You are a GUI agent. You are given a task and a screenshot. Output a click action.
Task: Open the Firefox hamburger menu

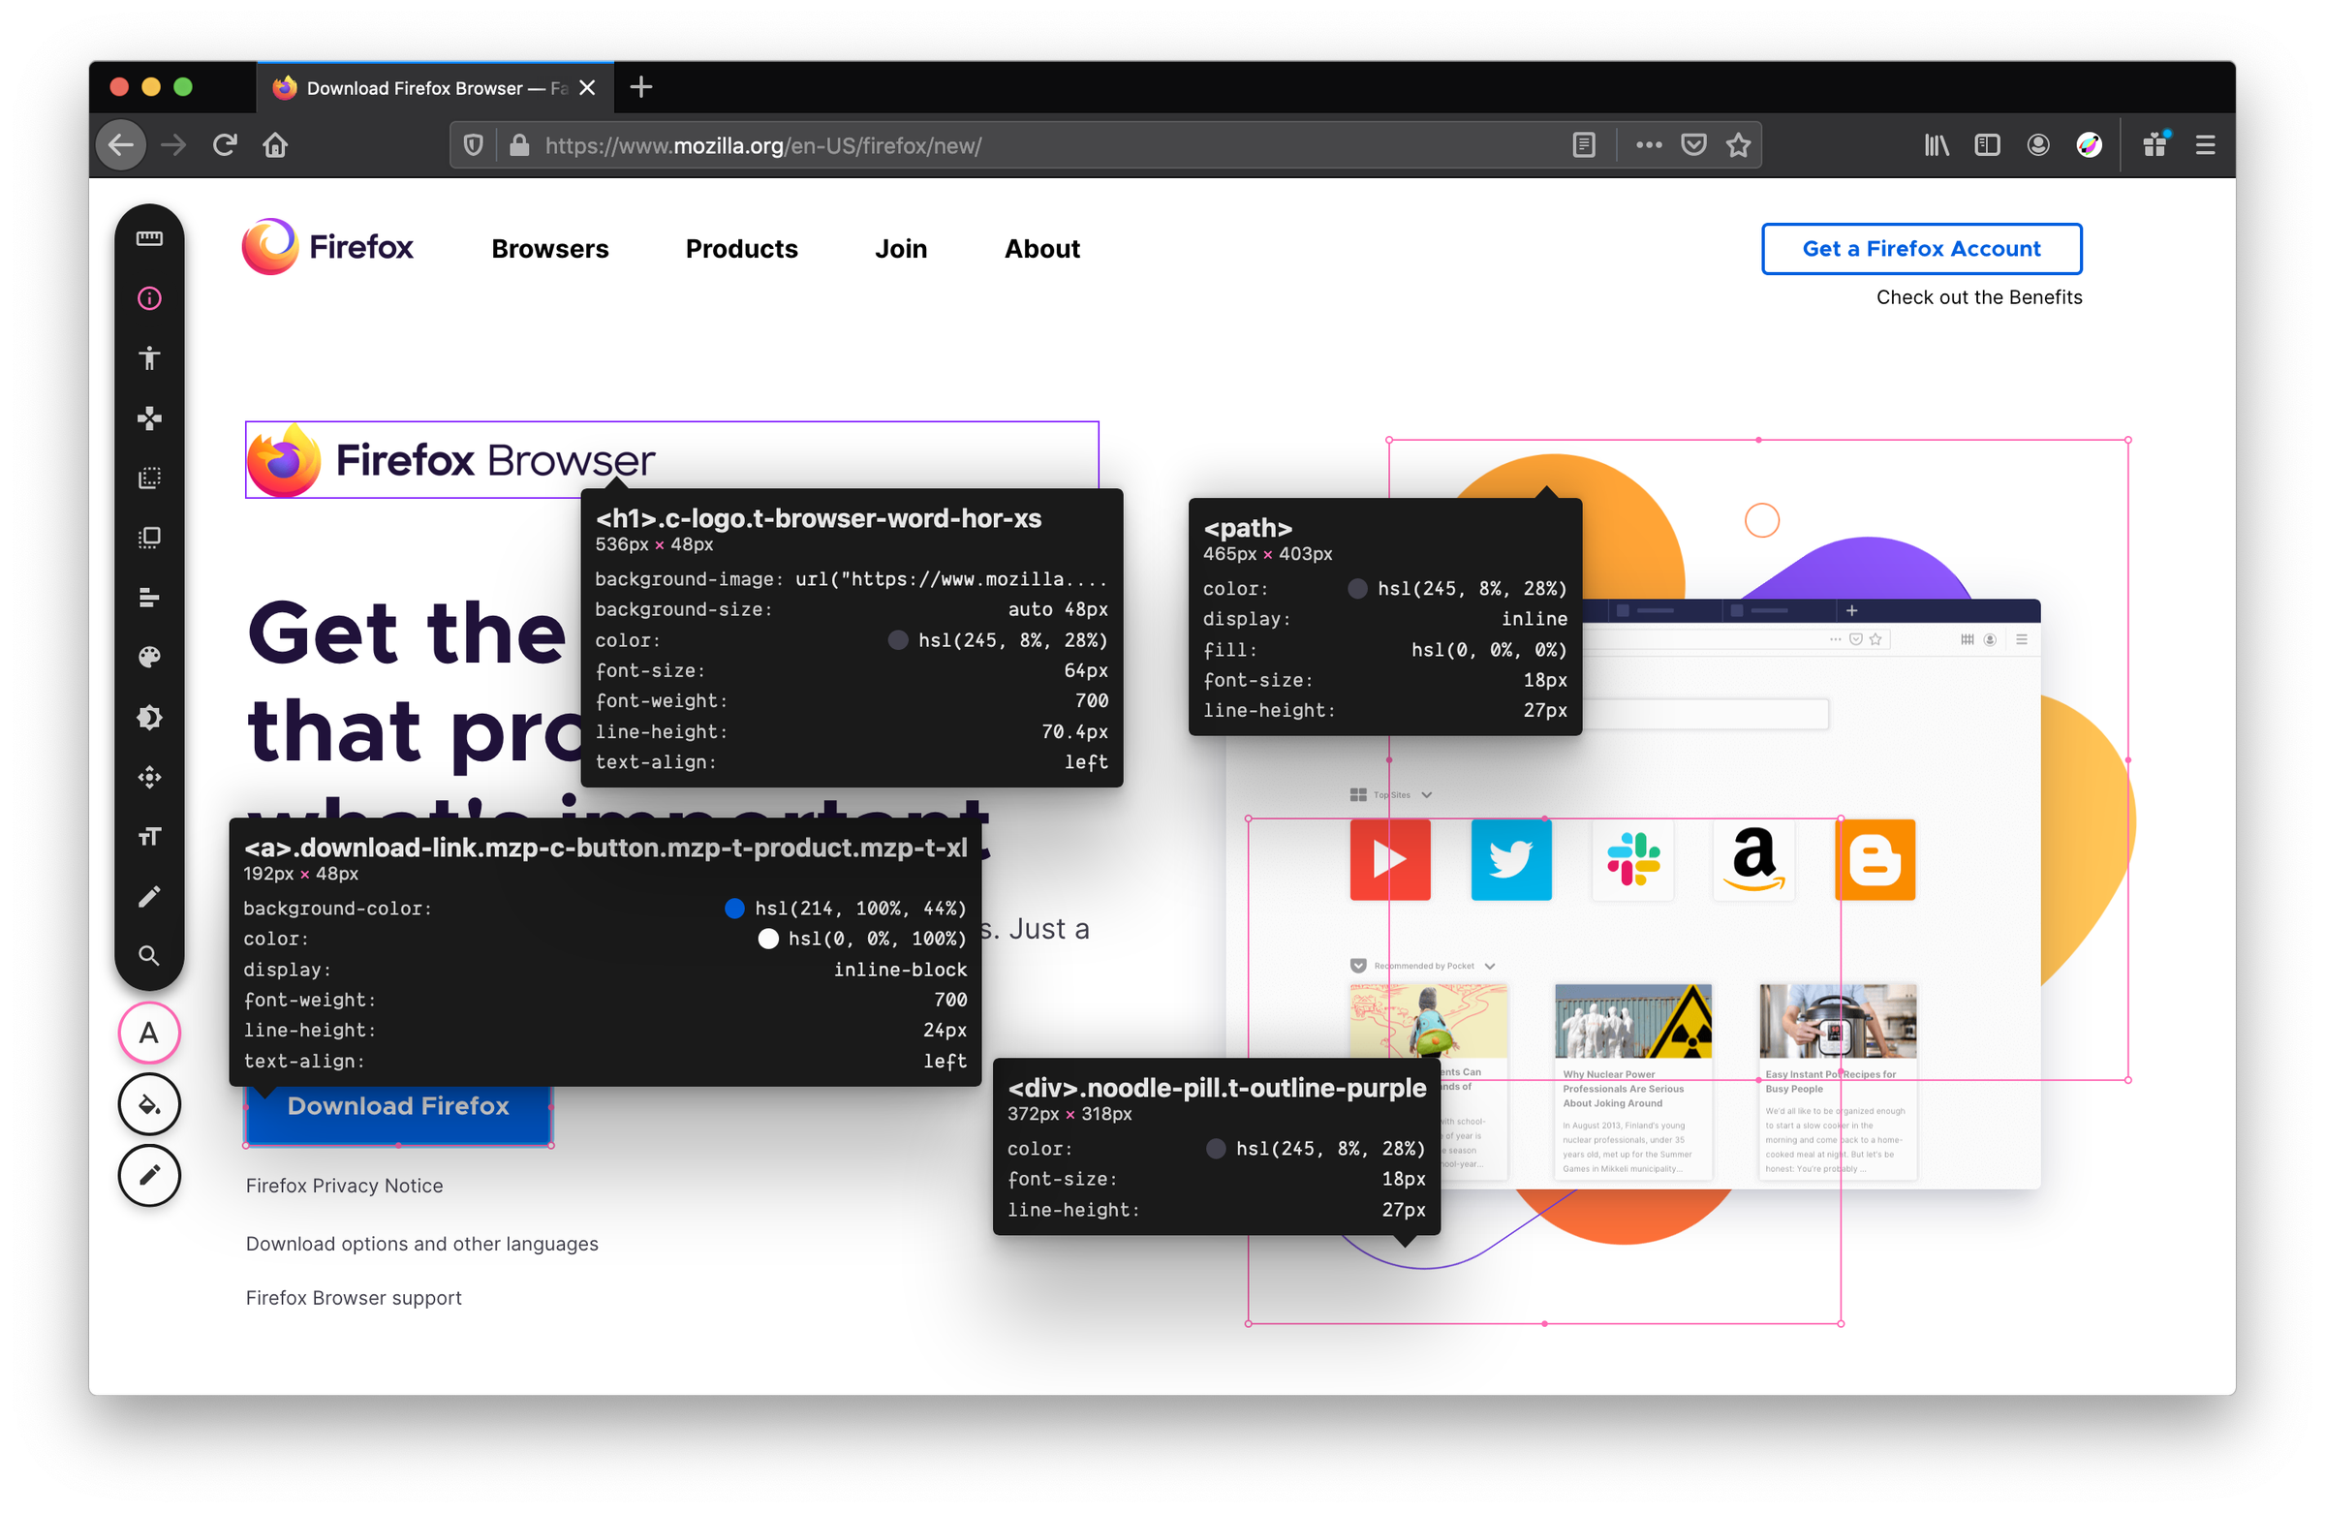tap(2205, 145)
